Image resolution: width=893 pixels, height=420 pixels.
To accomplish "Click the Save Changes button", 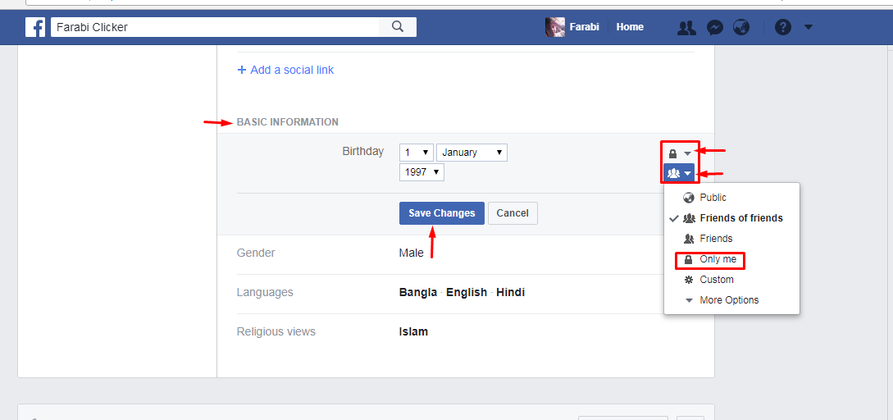I will pyautogui.click(x=442, y=213).
